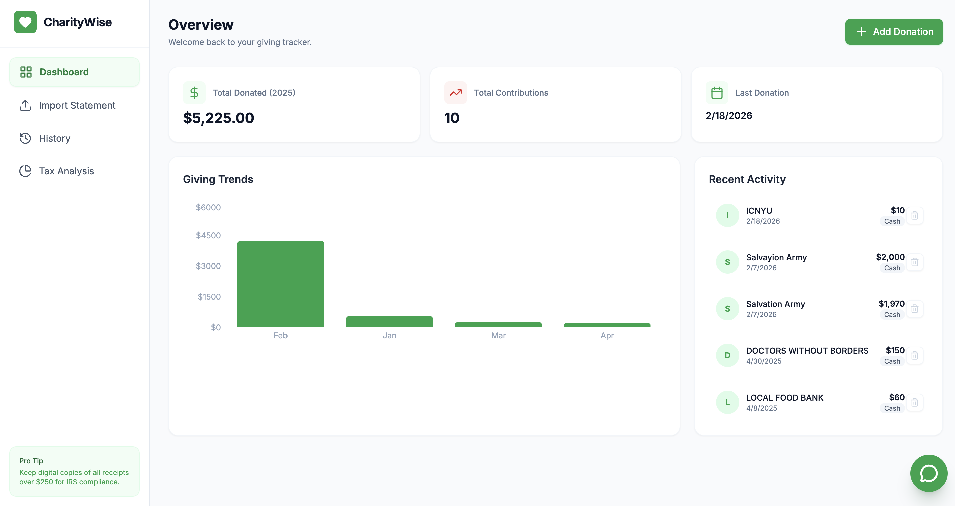Image resolution: width=955 pixels, height=506 pixels.
Task: Delete the Salvayion Army $2,000 entry
Action: point(914,262)
